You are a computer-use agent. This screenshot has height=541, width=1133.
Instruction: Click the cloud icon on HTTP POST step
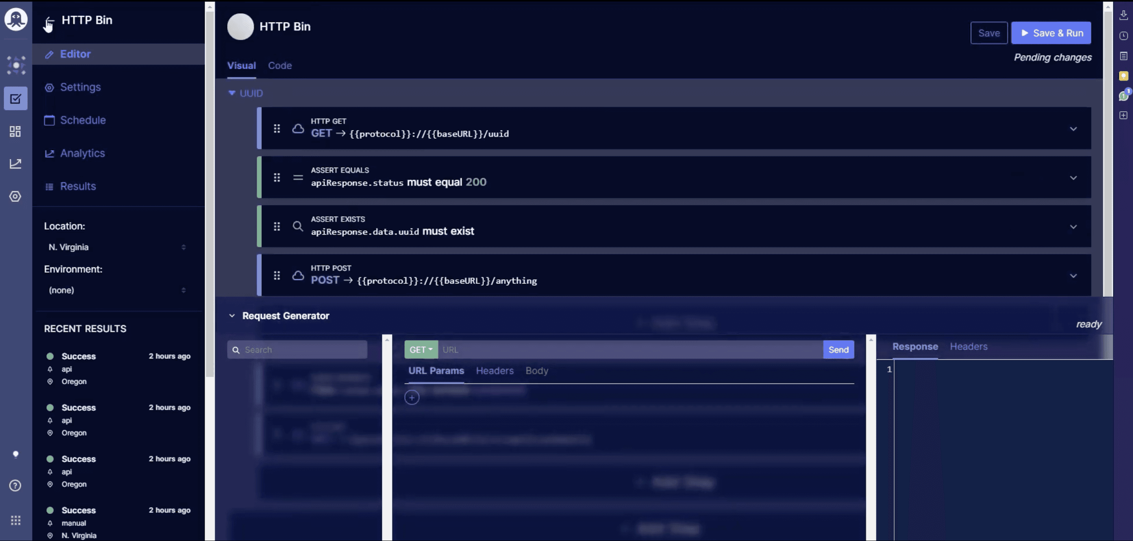coord(298,275)
